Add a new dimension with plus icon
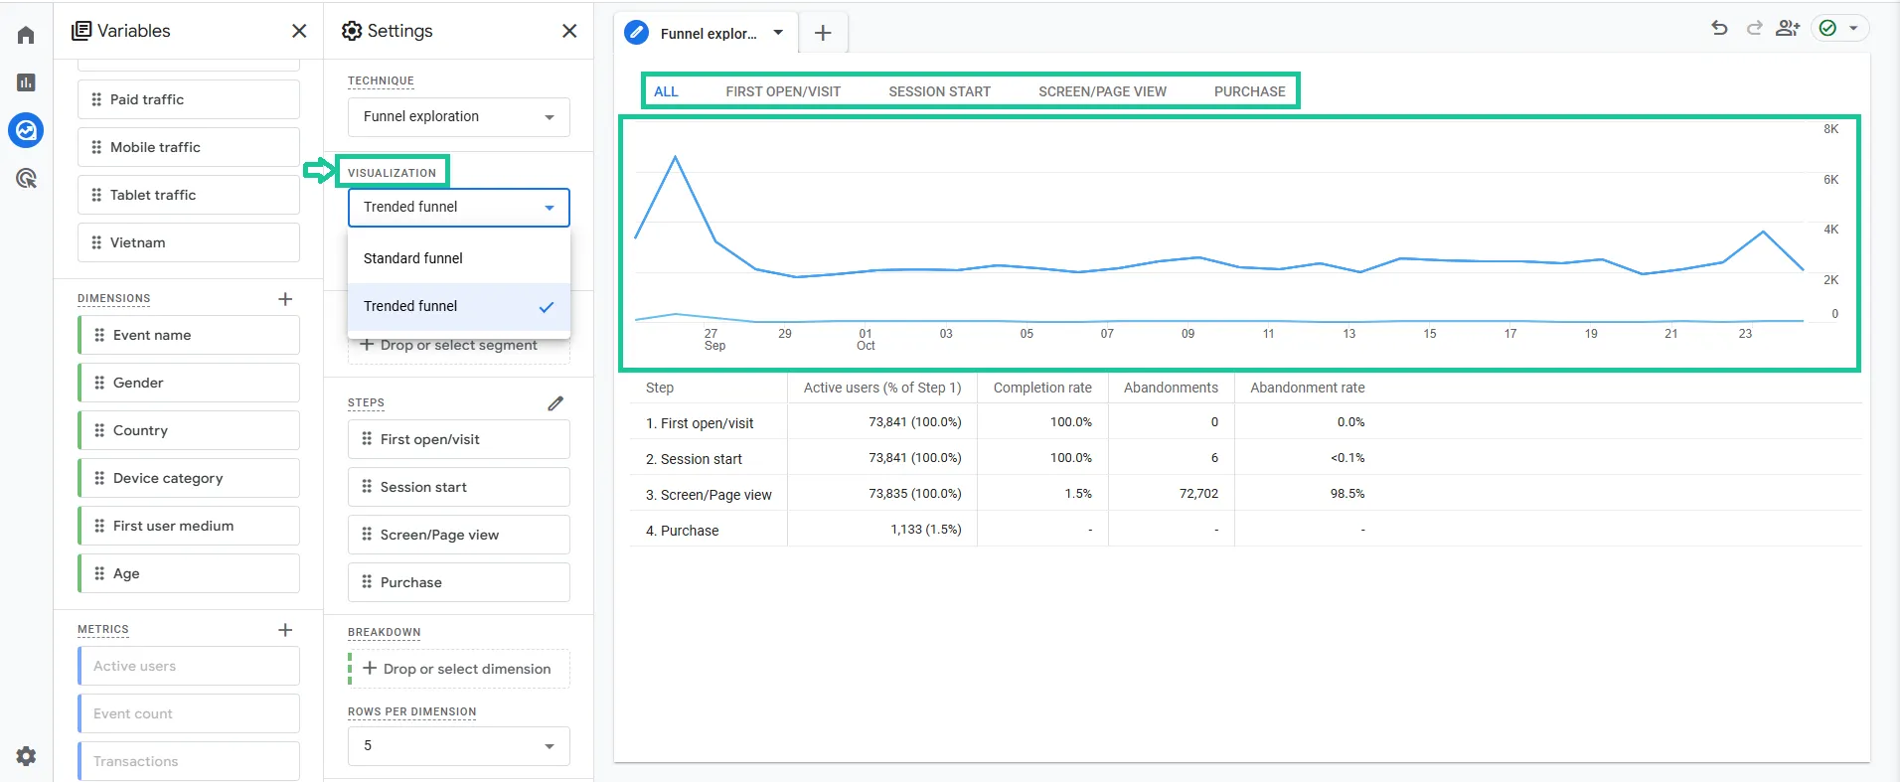Image resolution: width=1900 pixels, height=782 pixels. click(x=285, y=299)
